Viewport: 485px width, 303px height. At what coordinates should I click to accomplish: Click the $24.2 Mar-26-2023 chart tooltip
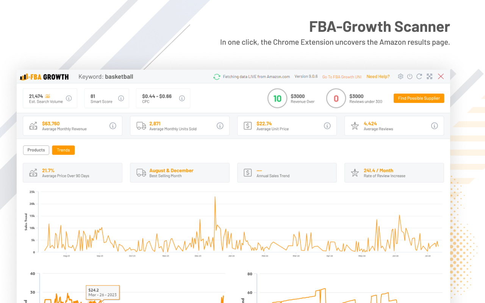103,292
